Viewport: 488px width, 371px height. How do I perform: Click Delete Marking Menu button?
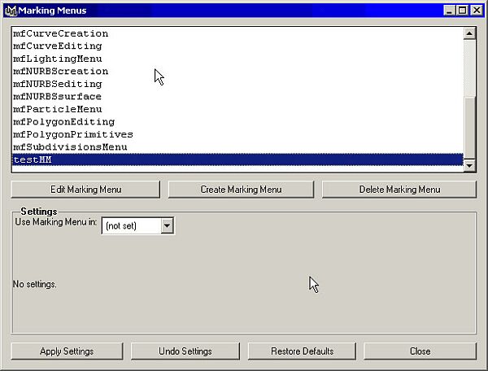tap(399, 190)
